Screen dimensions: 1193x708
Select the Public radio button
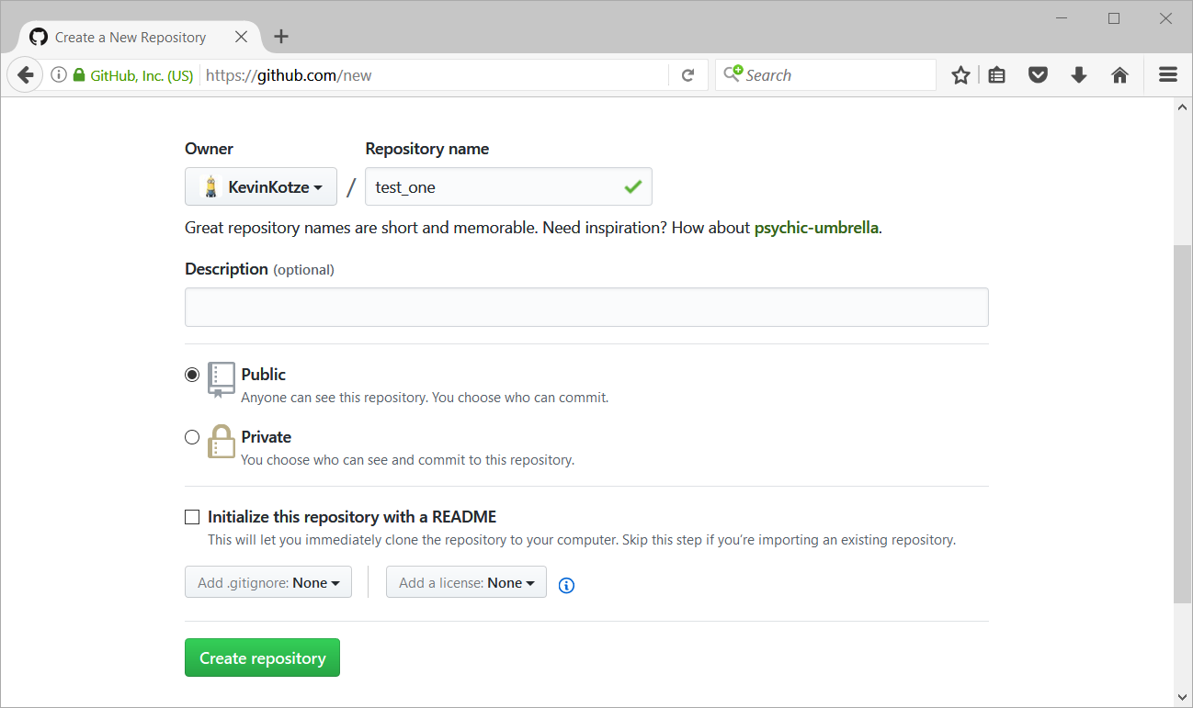[192, 375]
